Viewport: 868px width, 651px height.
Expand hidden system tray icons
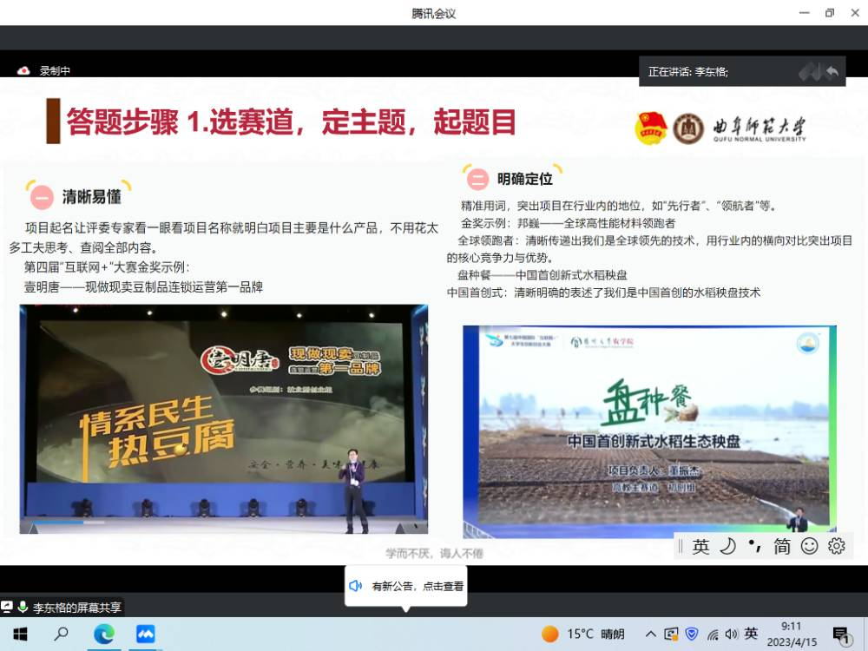point(650,635)
